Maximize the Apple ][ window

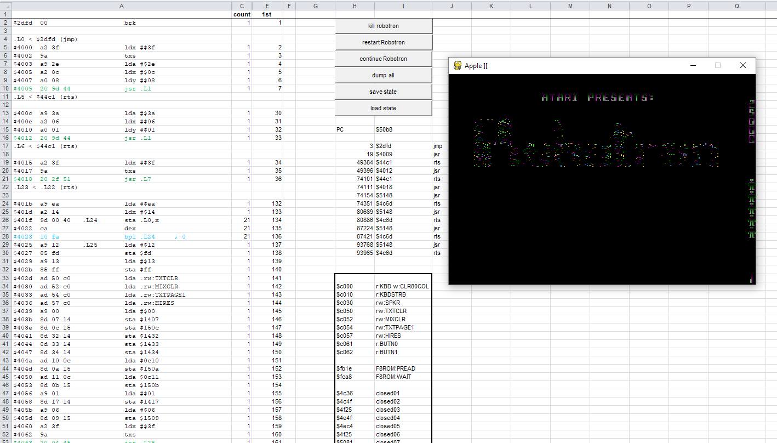717,65
